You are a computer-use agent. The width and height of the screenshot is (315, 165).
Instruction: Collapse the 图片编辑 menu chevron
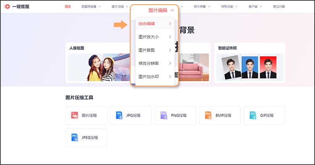click(x=172, y=10)
